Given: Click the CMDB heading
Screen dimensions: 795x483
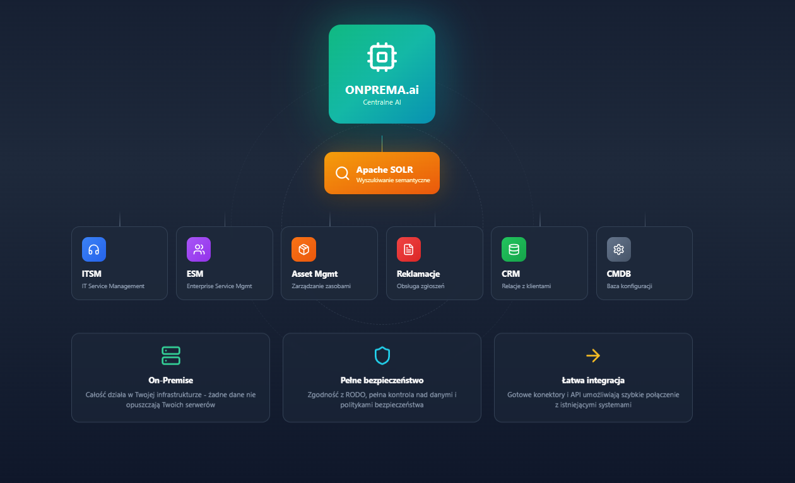Looking at the screenshot, I should tap(619, 274).
